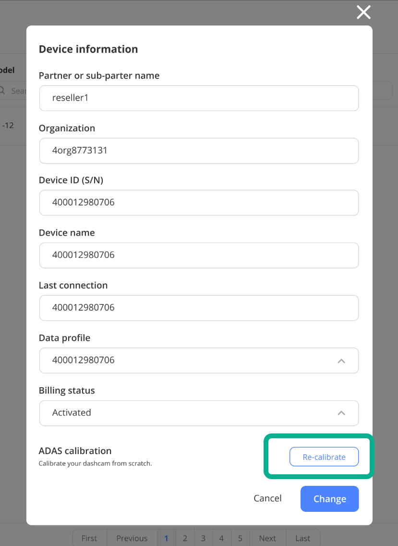Expand the Data profile chevron
Viewport: 398px width, 546px height.
coord(341,361)
